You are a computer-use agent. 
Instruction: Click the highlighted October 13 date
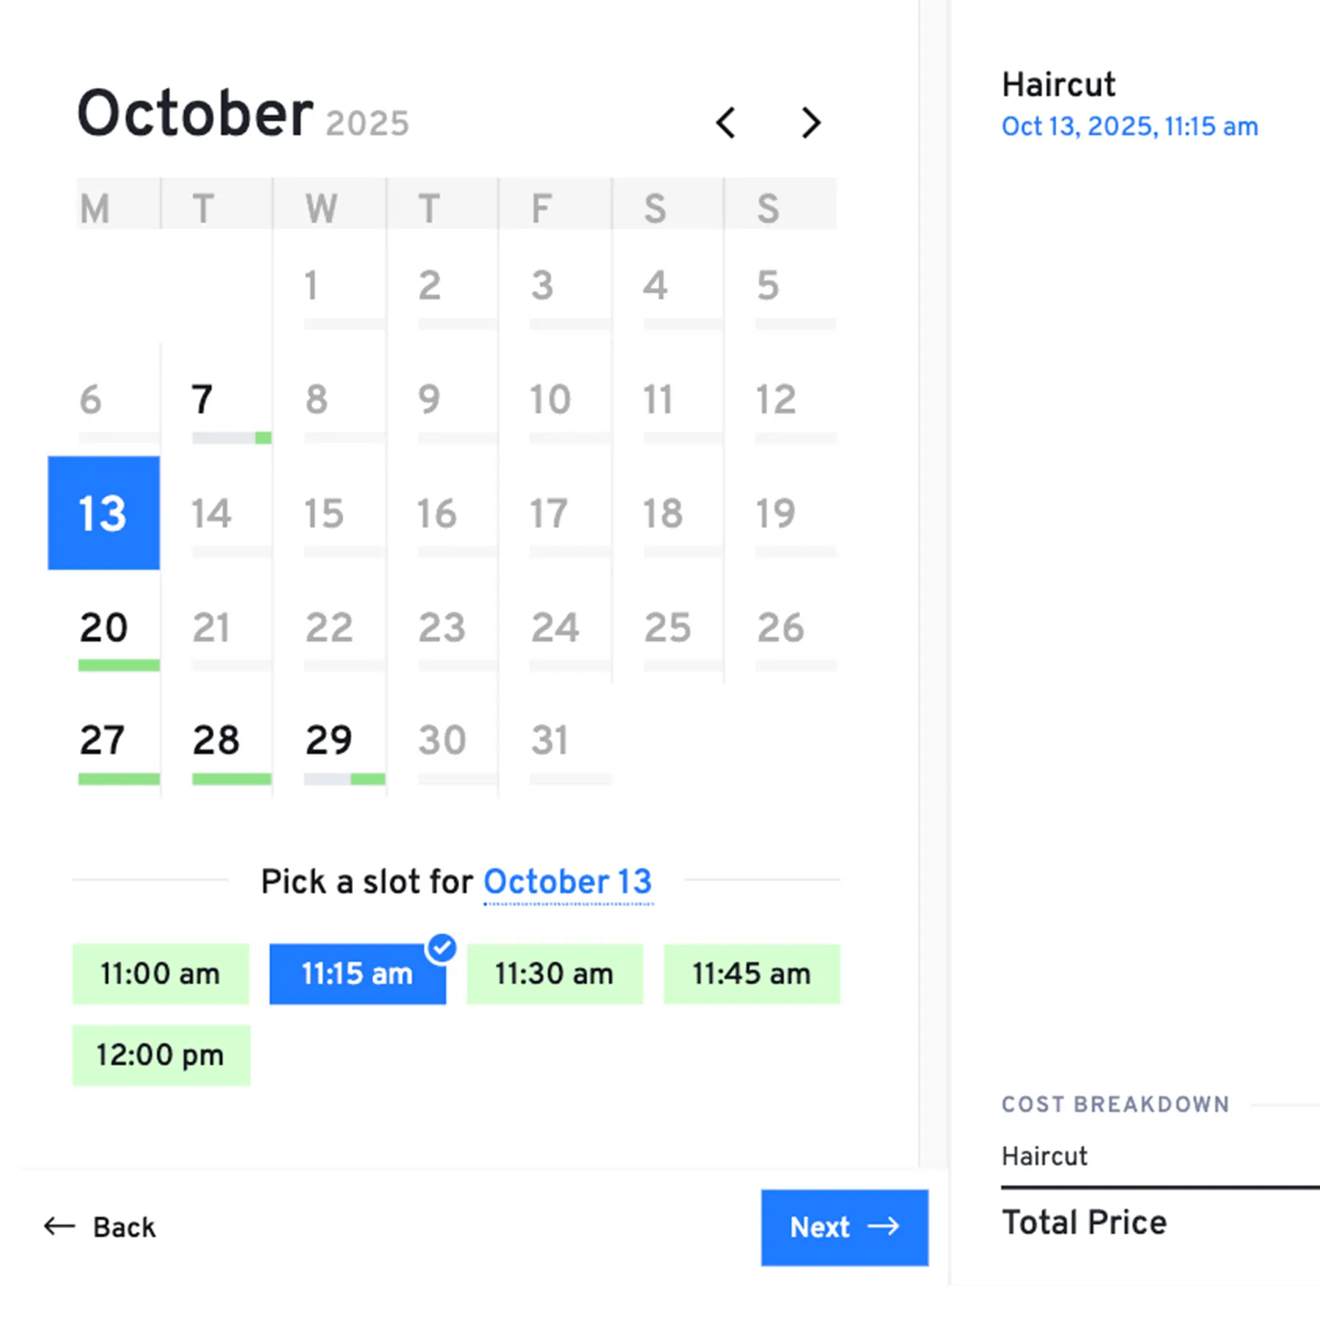pos(103,512)
